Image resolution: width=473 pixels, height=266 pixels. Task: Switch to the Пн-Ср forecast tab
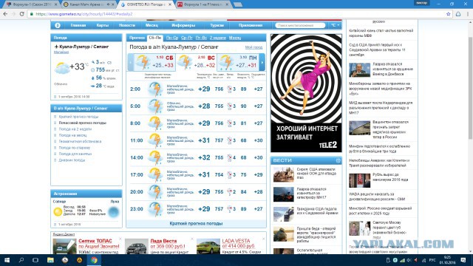(172, 38)
